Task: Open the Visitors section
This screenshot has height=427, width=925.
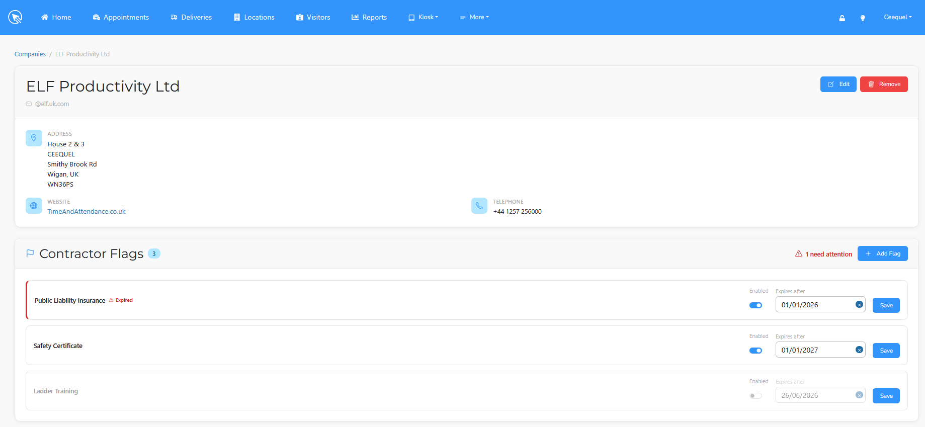Action: click(x=313, y=17)
